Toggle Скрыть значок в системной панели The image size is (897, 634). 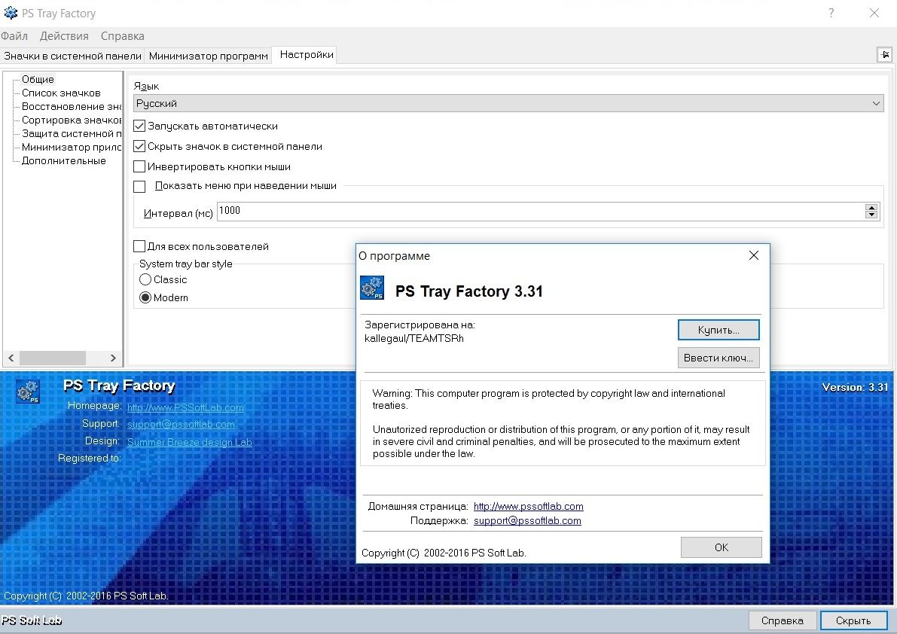(x=139, y=147)
